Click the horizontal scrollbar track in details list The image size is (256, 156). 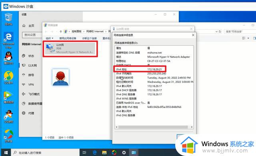(x=153, y=127)
